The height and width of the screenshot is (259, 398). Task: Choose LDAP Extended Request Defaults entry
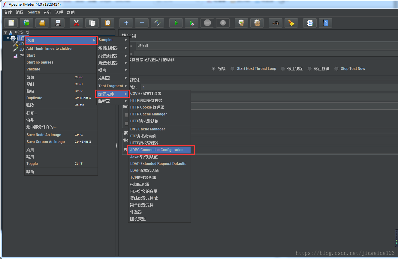[x=160, y=164]
